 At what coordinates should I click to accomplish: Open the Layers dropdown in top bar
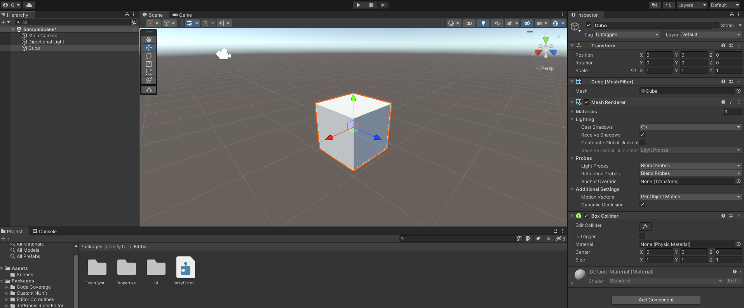692,5
